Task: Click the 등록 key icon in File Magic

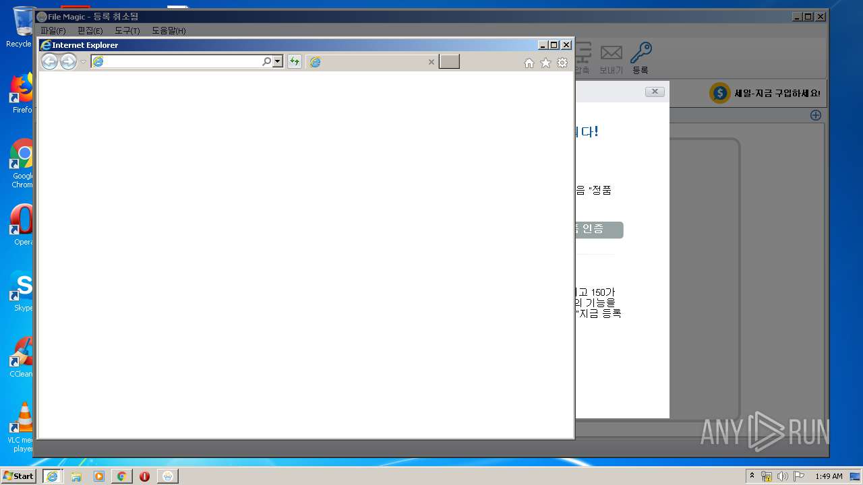Action: click(x=641, y=58)
